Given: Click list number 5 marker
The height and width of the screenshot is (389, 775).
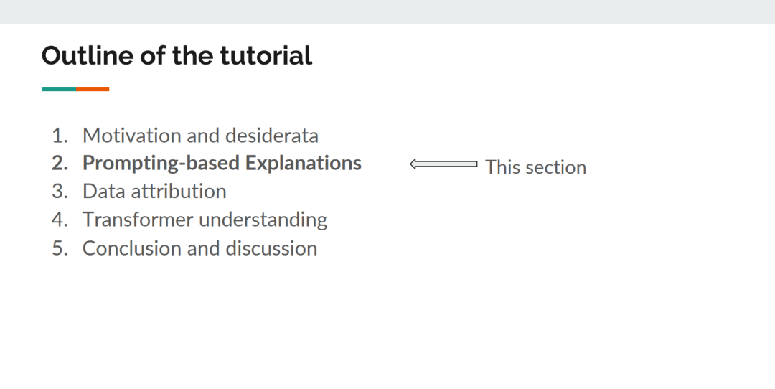Looking at the screenshot, I should [60, 248].
